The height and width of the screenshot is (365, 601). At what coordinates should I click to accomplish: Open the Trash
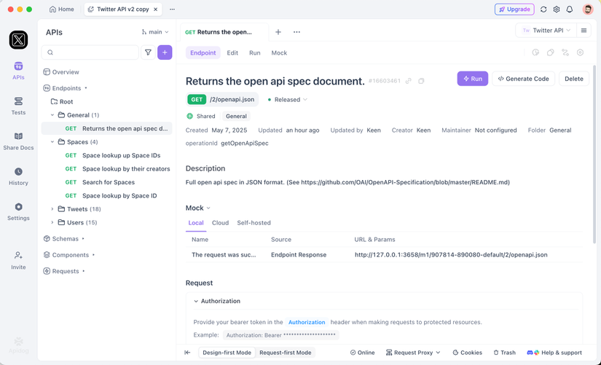504,353
